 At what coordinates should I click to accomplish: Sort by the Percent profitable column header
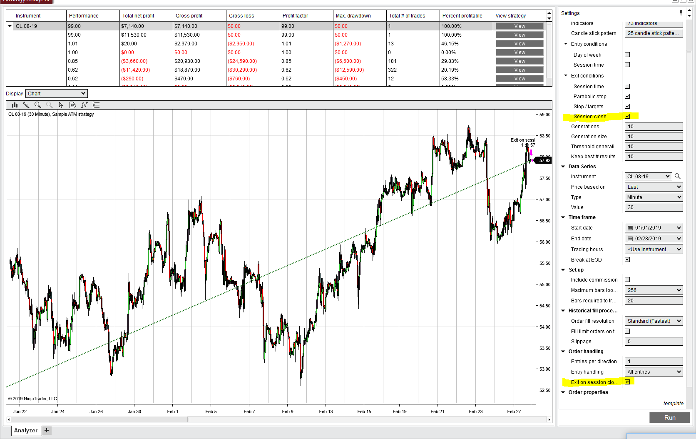click(466, 16)
